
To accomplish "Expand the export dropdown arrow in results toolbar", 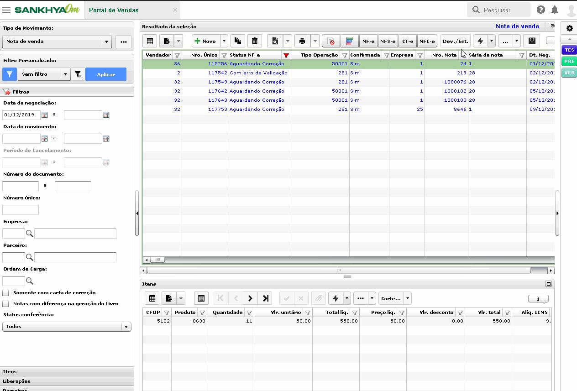I will click(179, 41).
